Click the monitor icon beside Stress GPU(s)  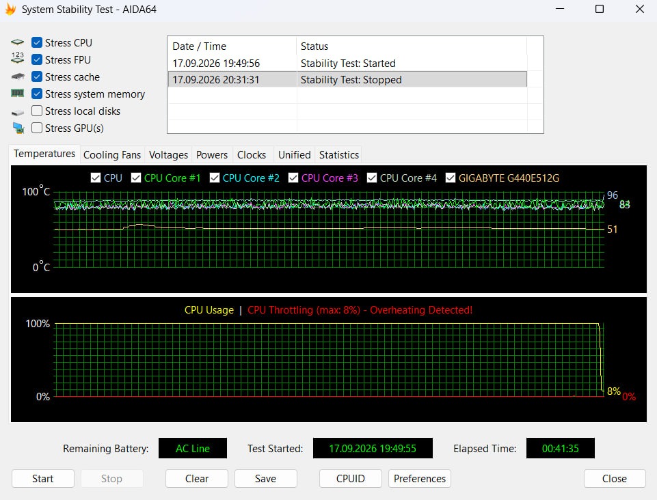click(x=18, y=128)
